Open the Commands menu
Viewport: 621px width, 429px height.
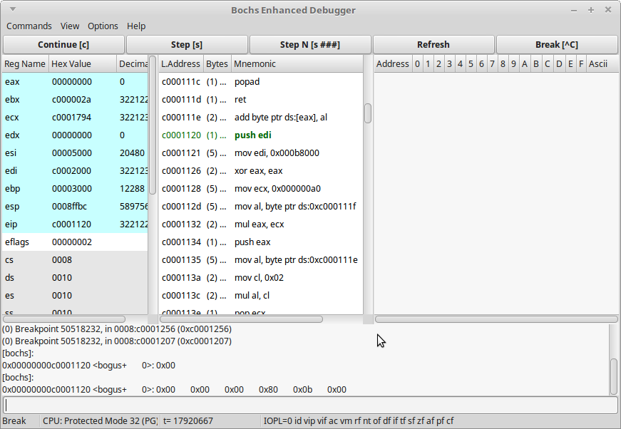click(29, 26)
